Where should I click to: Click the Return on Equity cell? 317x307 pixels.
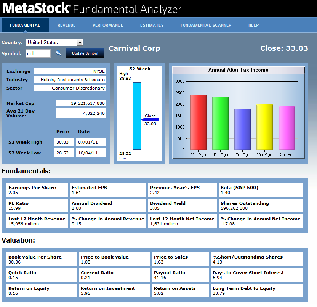(42, 291)
